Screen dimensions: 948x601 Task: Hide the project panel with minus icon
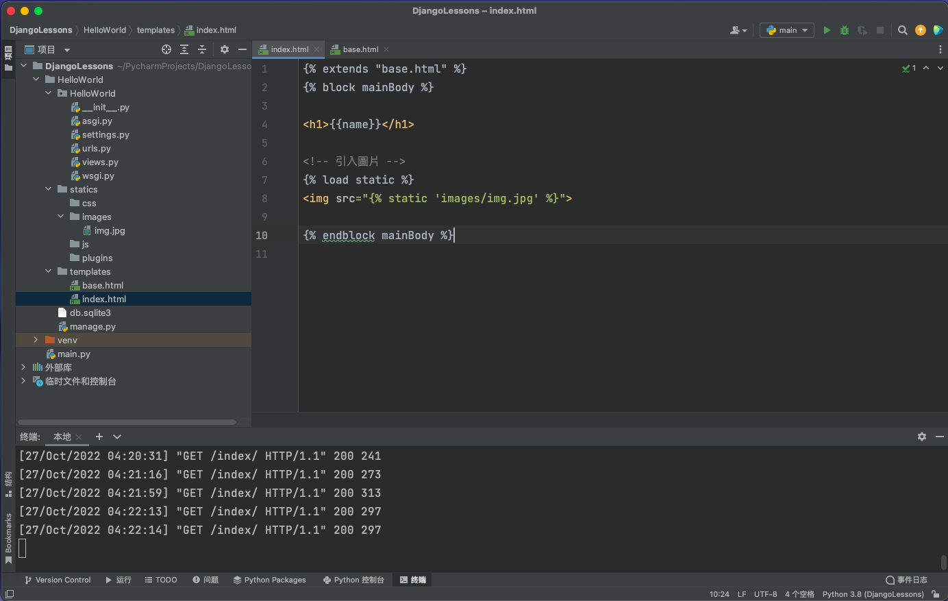[242, 49]
